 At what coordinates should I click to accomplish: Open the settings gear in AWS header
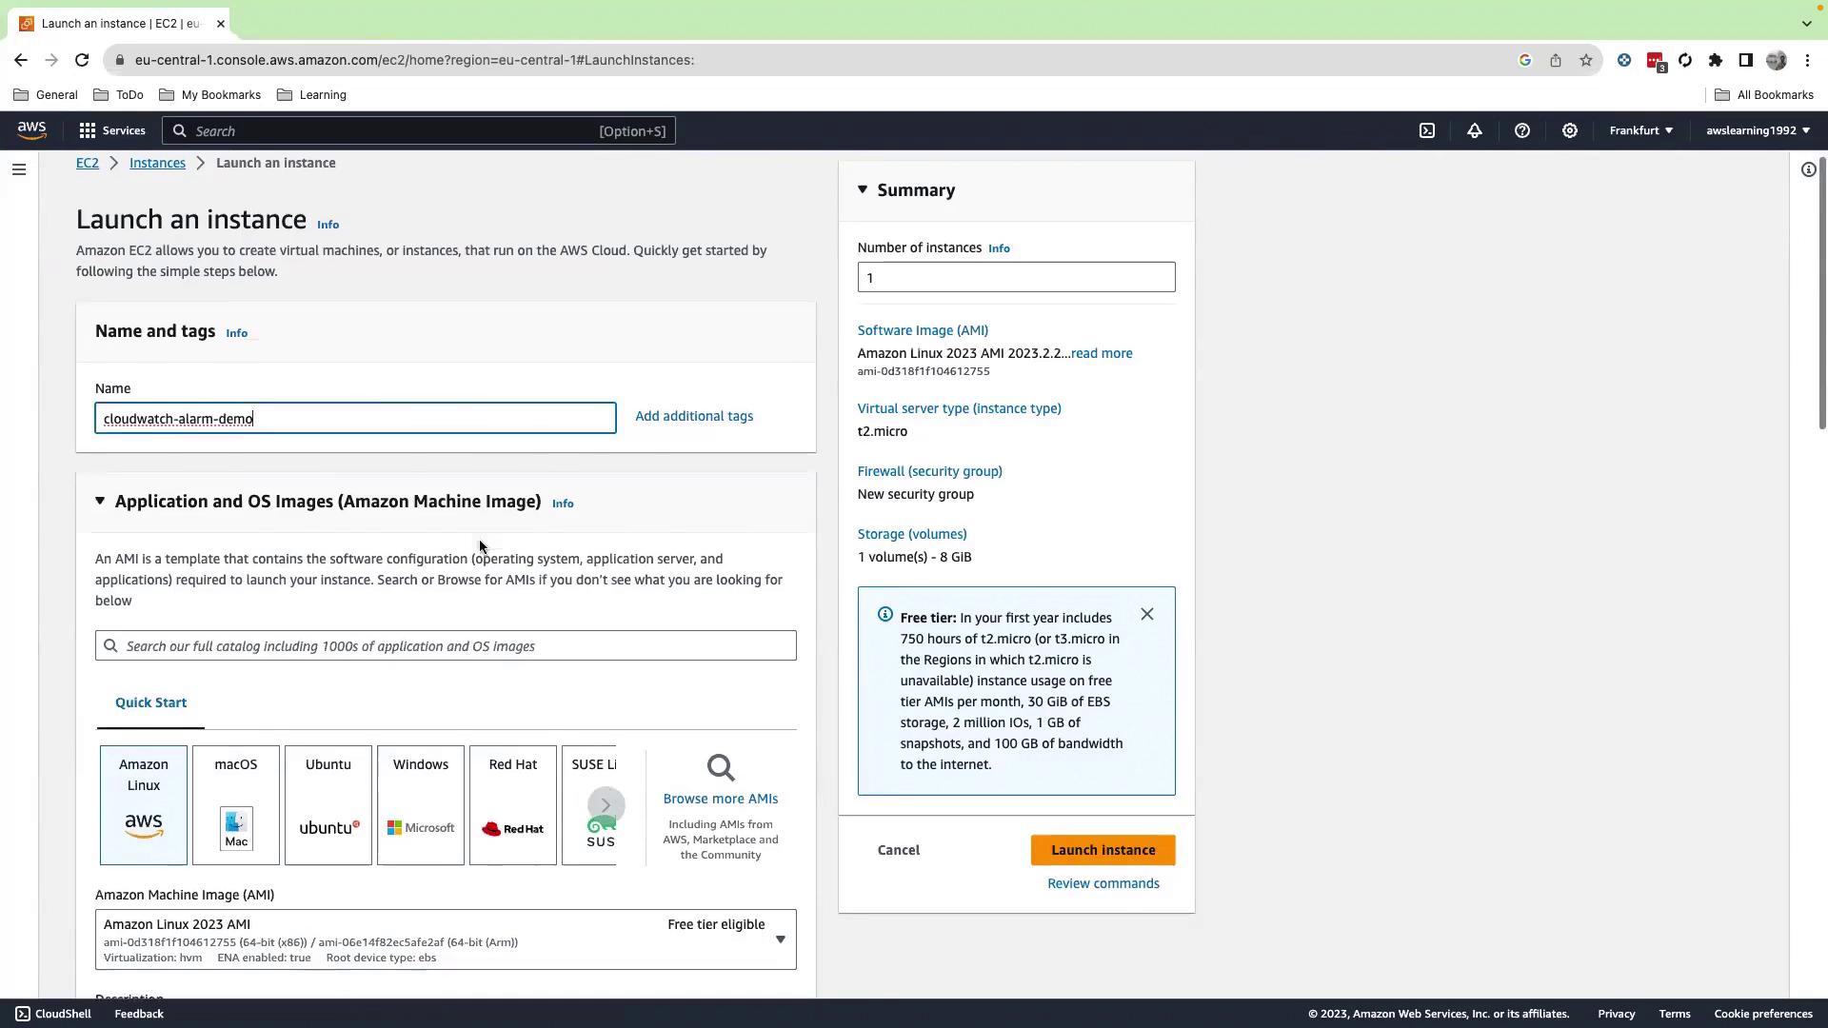tap(1569, 130)
